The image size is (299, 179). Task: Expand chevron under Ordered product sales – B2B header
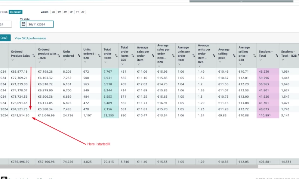click(x=40, y=62)
